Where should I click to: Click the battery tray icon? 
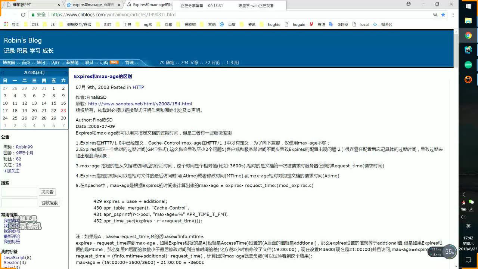click(463, 210)
